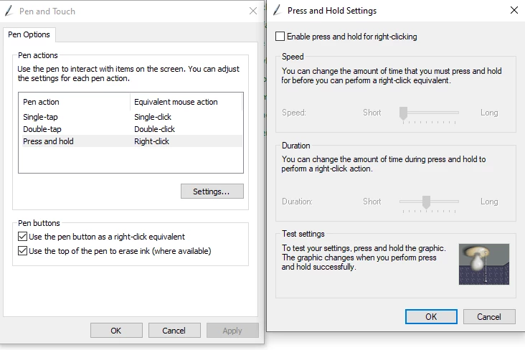Switch to the Pen Options tab
Screen dimensions: 525x350
pyautogui.click(x=29, y=34)
